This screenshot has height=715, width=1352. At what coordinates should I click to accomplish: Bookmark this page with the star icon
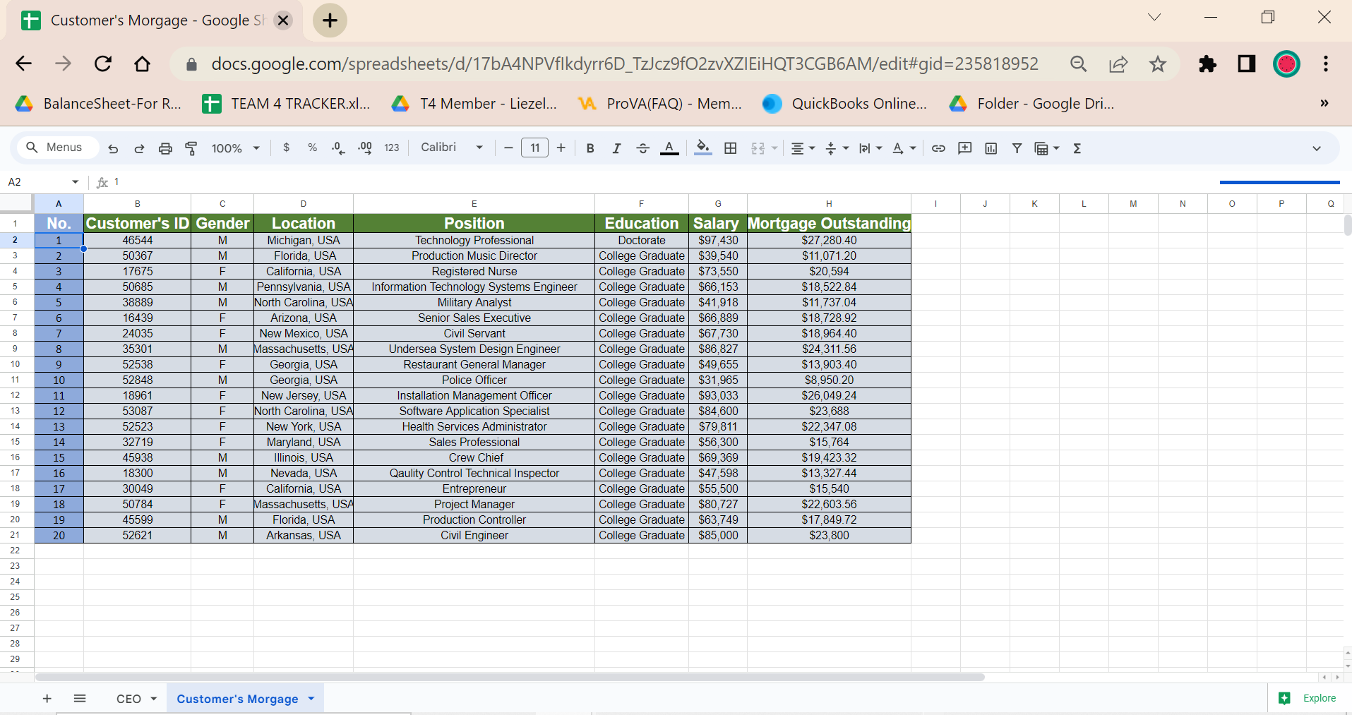tap(1158, 64)
